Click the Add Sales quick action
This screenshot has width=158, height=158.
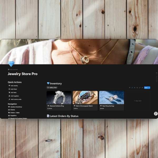[13, 92]
